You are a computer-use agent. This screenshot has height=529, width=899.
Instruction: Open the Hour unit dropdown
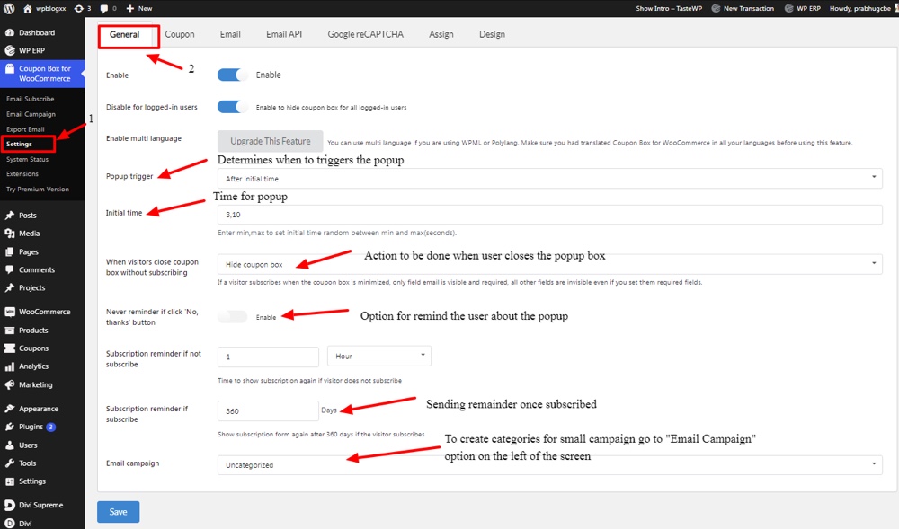tap(378, 357)
